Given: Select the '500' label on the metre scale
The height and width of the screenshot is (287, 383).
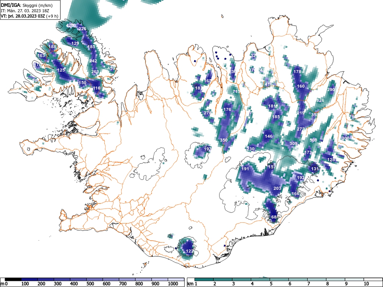Looking at the screenshot, I should (90, 284).
